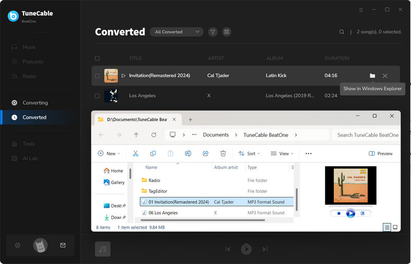
Task: Open the TagEditor folder
Action: [x=216, y=191]
